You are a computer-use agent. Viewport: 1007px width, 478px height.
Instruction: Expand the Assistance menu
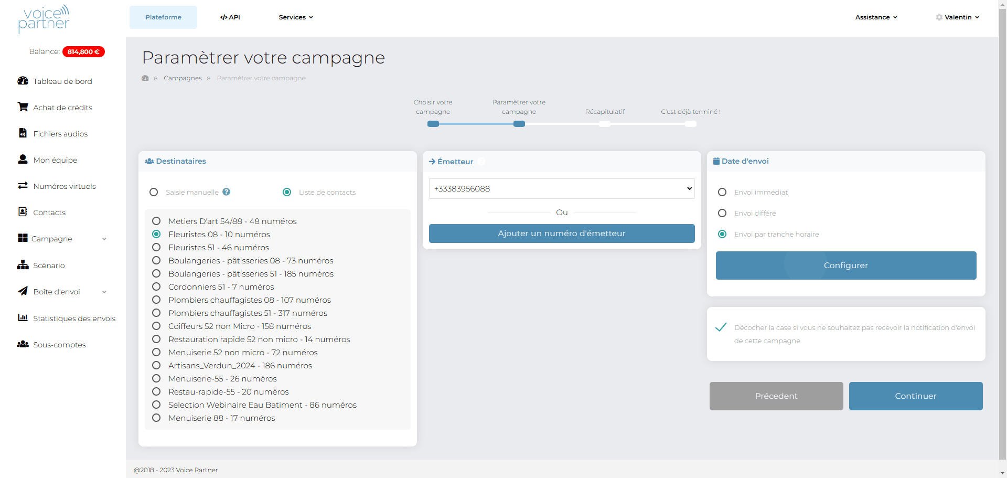click(x=876, y=17)
